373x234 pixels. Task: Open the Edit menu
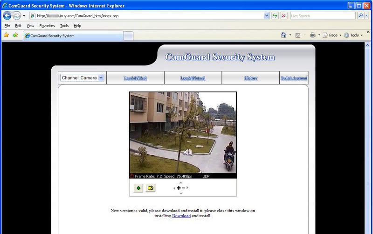(18, 26)
